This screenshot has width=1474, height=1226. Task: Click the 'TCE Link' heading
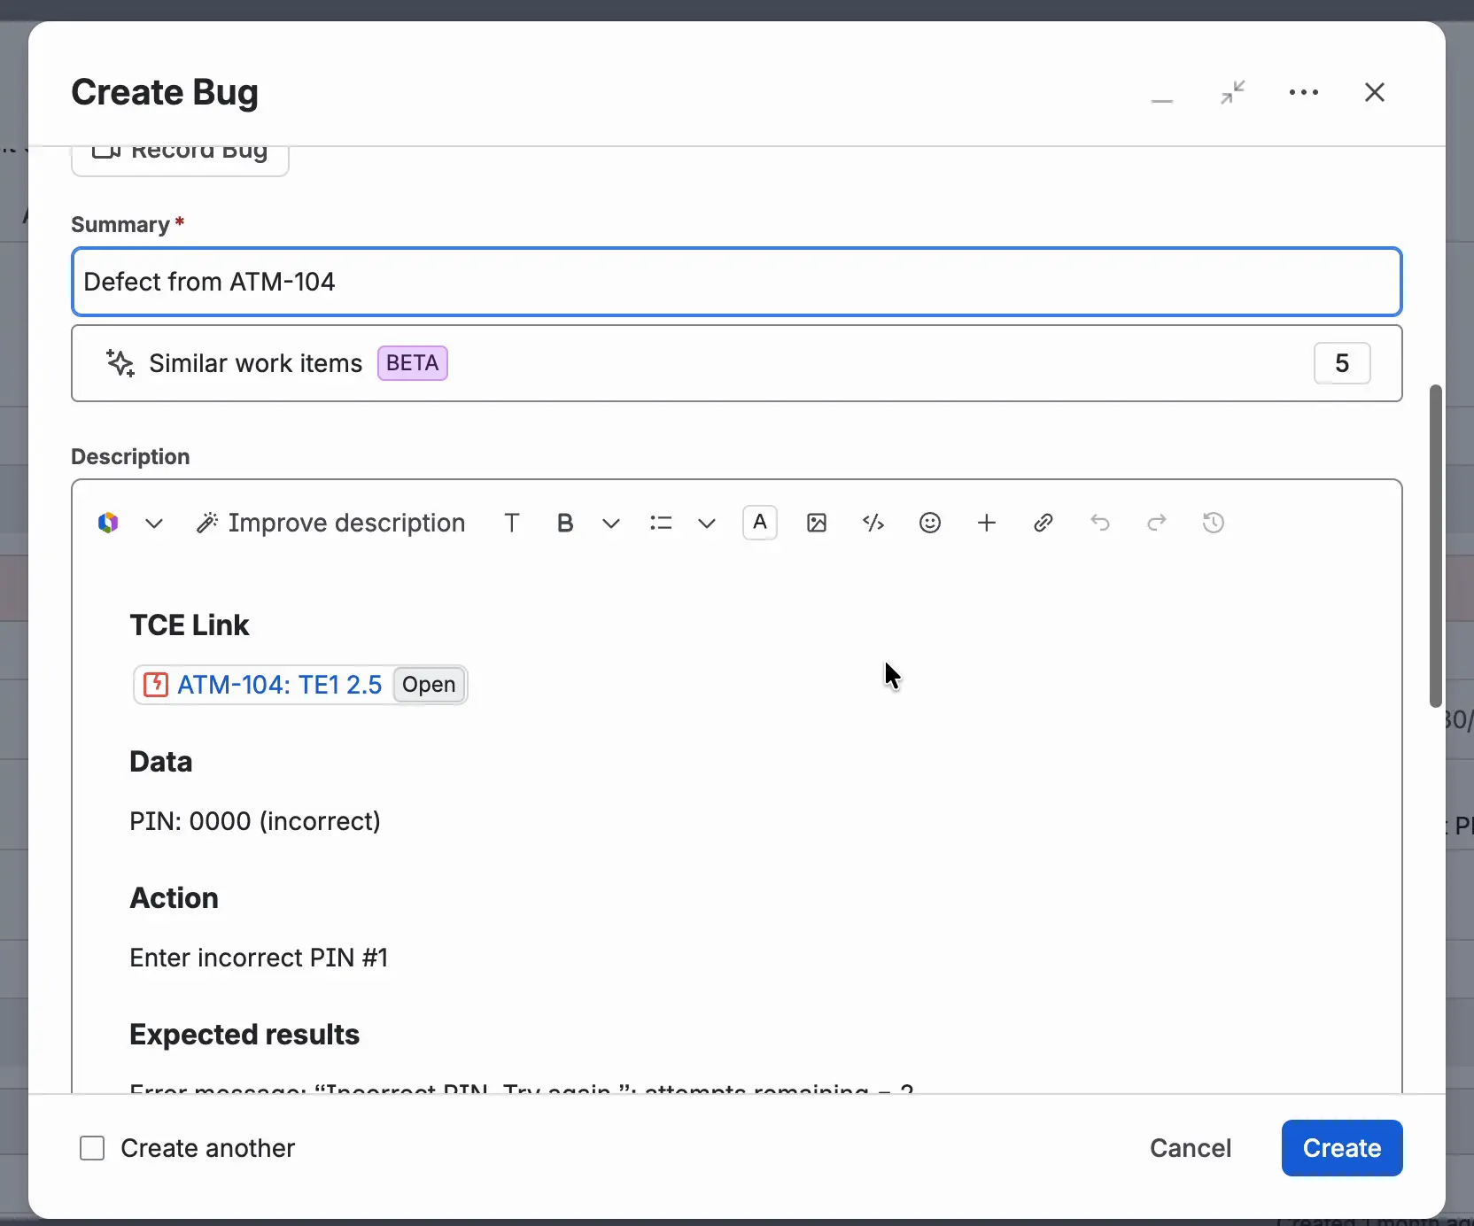(190, 625)
